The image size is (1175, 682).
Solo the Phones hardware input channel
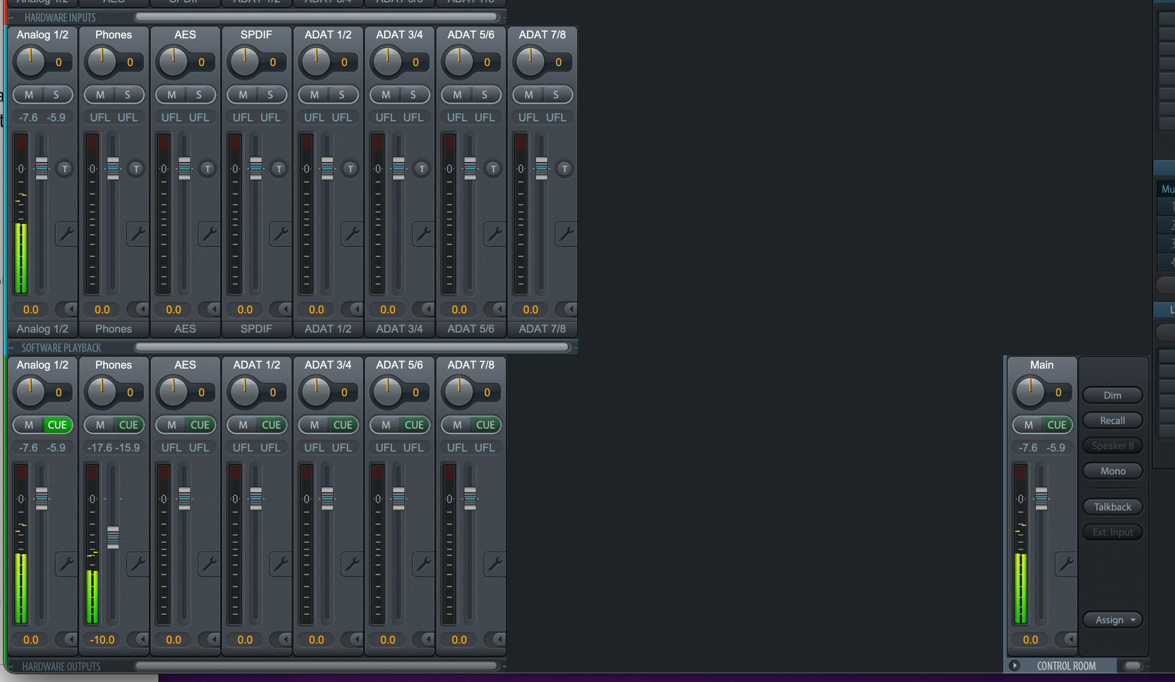coord(127,95)
